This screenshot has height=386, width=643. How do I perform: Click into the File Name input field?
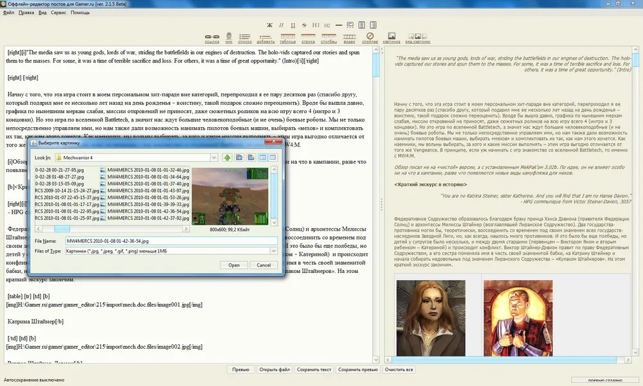170,241
